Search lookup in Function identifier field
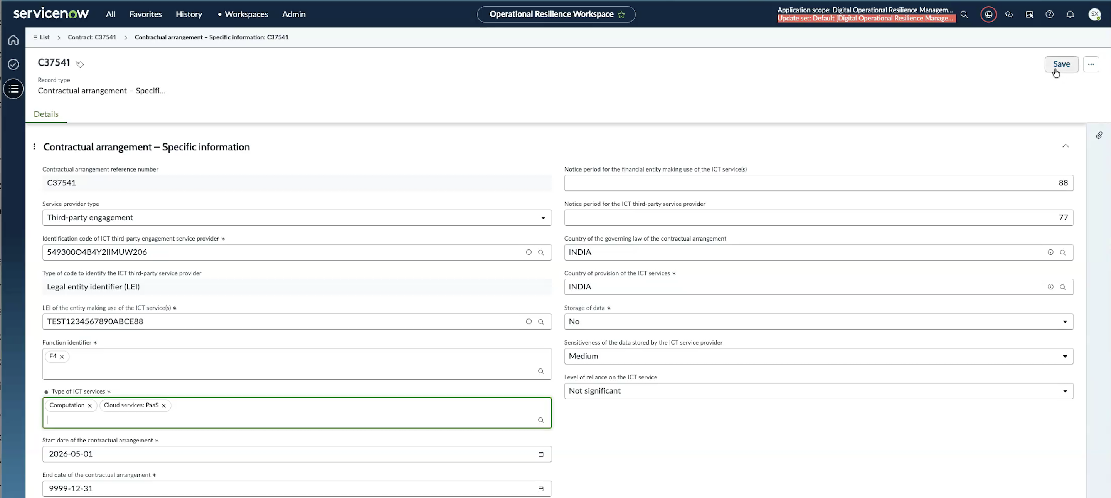The width and height of the screenshot is (1111, 498). [541, 371]
